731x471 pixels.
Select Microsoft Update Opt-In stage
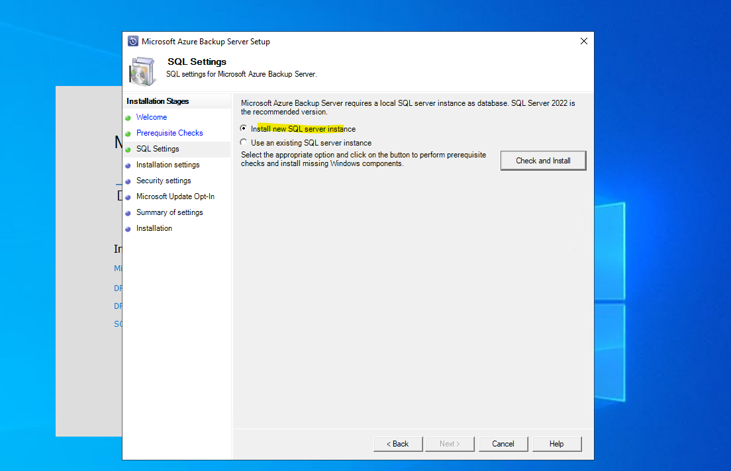pos(175,196)
